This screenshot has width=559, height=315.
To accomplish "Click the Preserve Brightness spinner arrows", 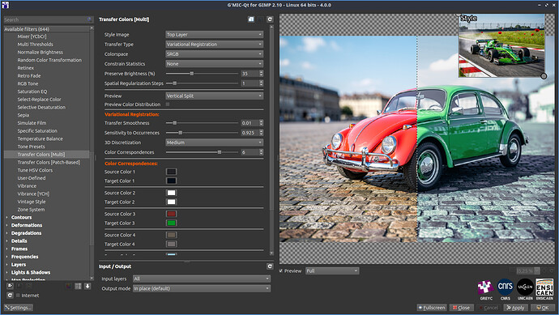I will click(x=262, y=74).
